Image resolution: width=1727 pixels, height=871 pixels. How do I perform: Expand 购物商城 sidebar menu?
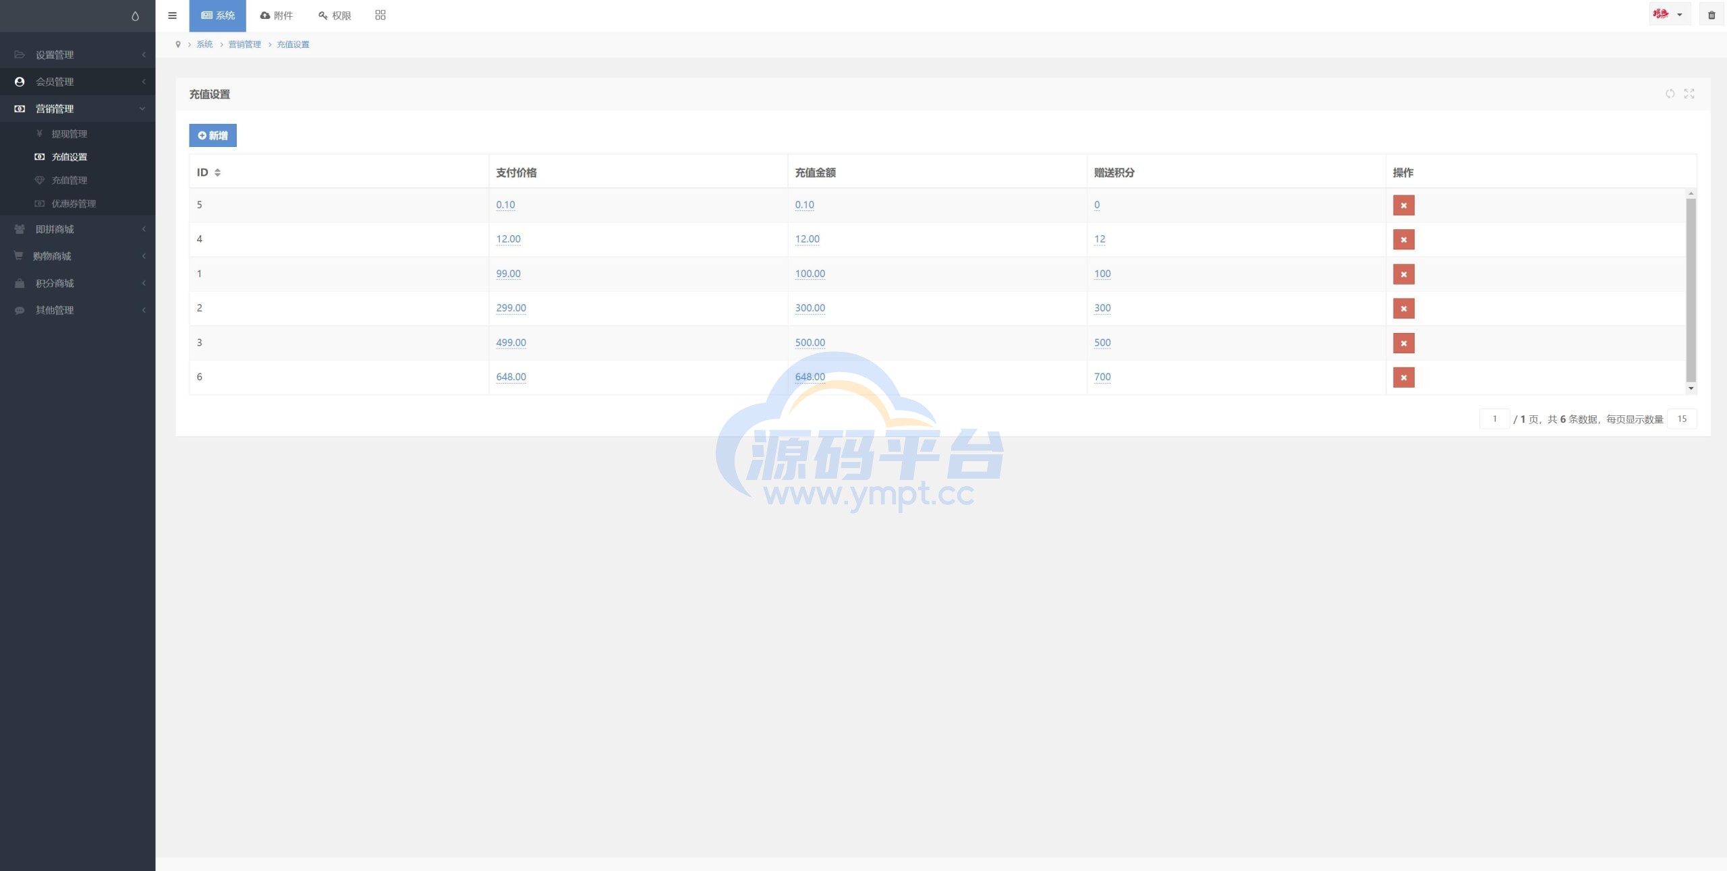point(78,256)
